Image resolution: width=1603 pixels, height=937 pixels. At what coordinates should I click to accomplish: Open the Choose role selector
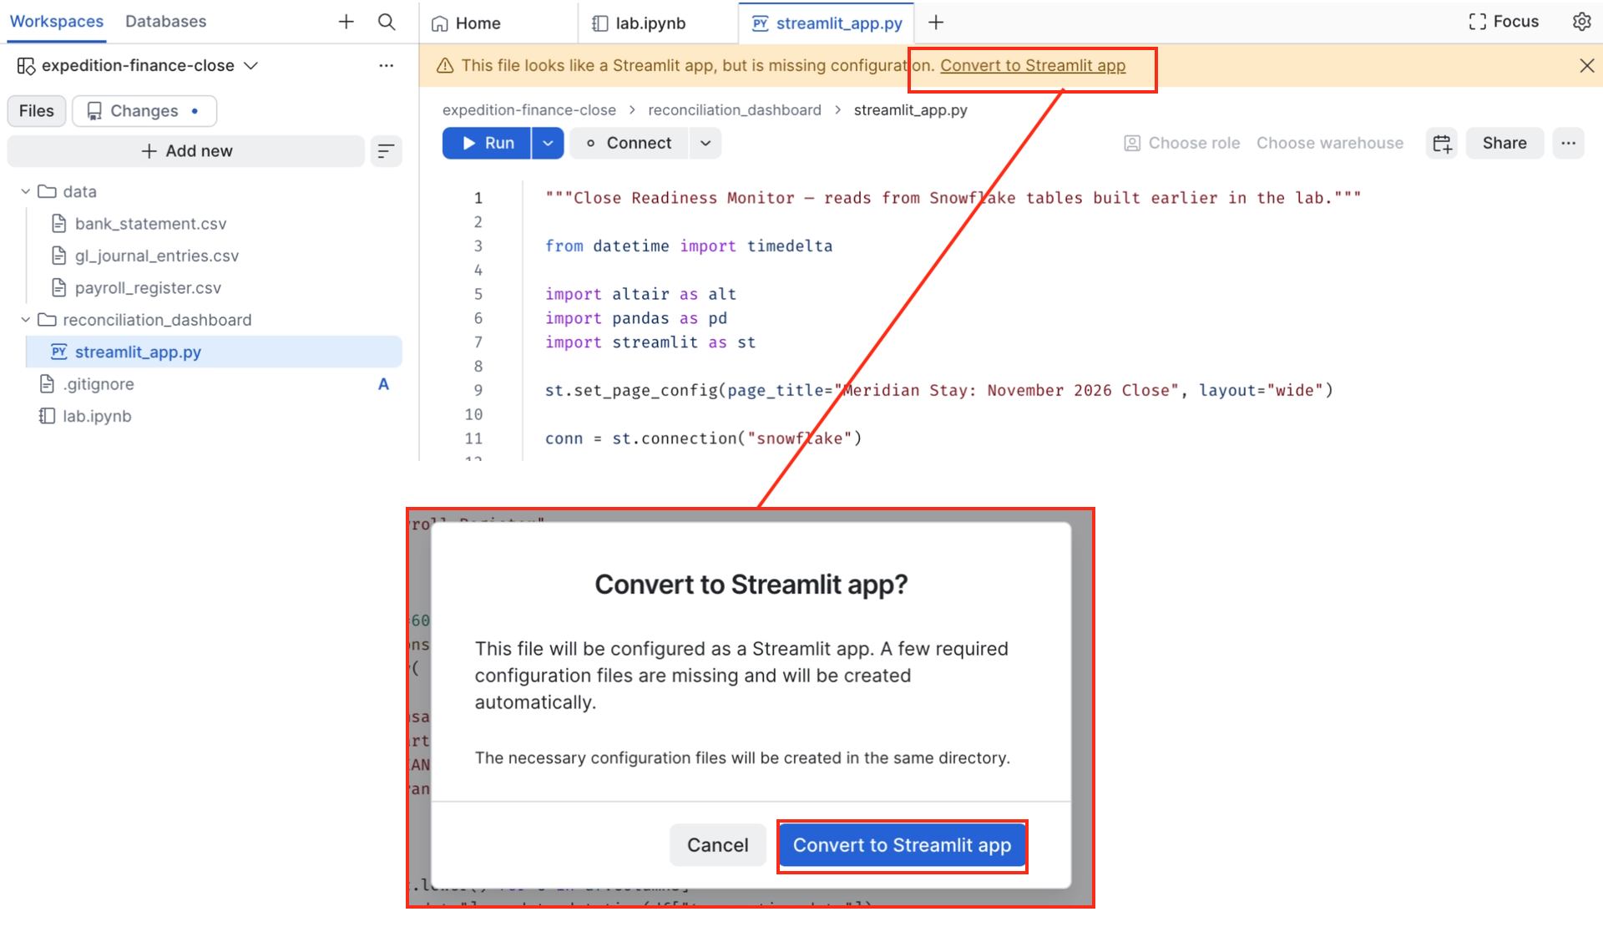(1182, 143)
